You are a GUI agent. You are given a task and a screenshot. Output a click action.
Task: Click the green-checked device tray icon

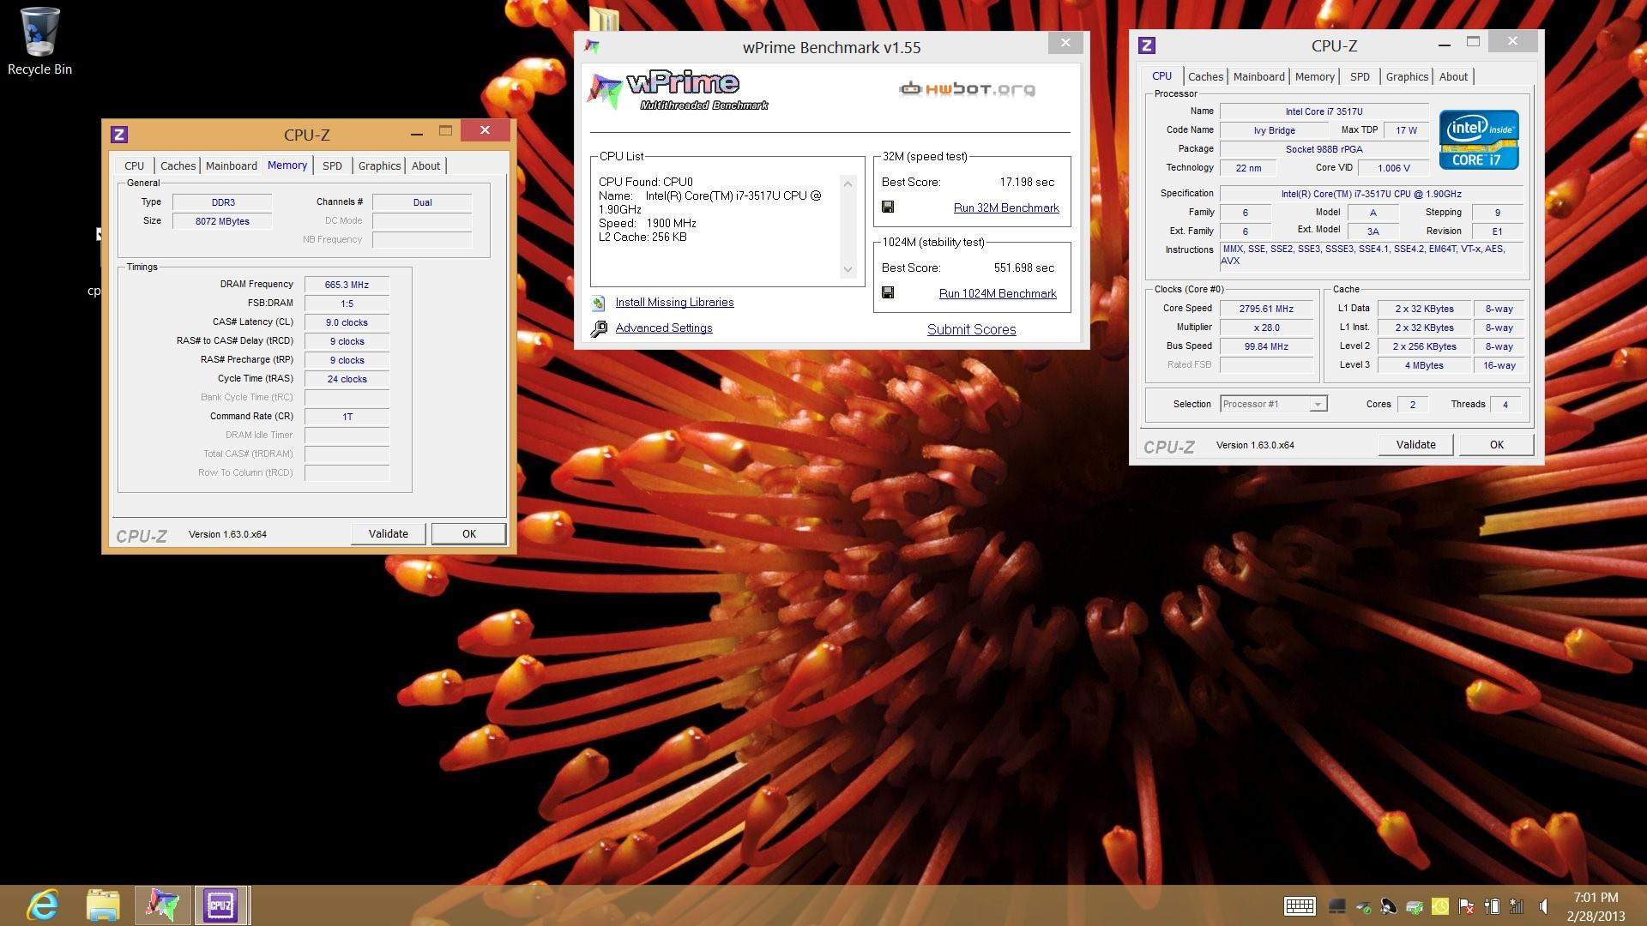(x=1415, y=906)
